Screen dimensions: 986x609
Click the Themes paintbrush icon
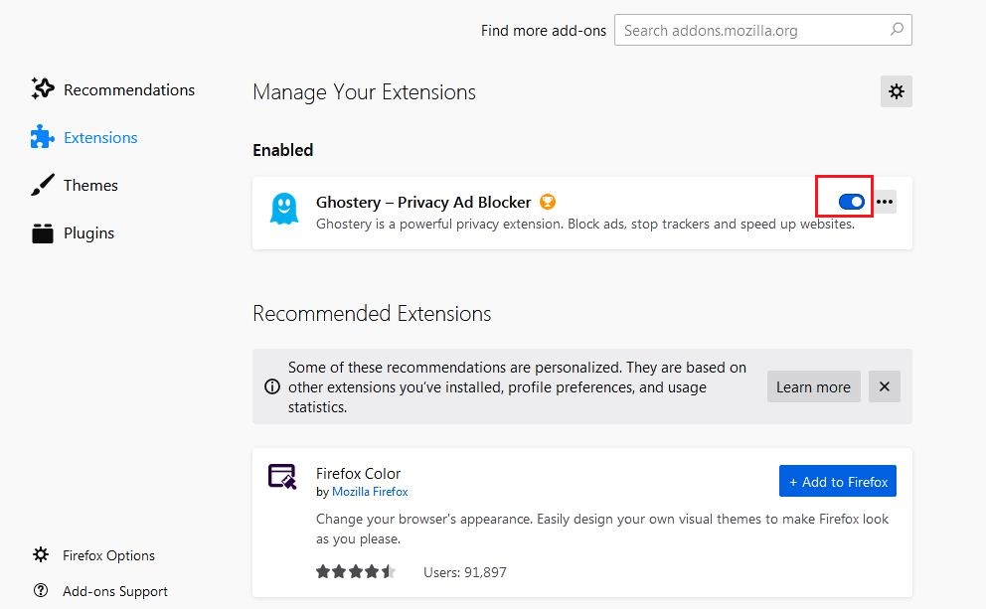(x=42, y=185)
